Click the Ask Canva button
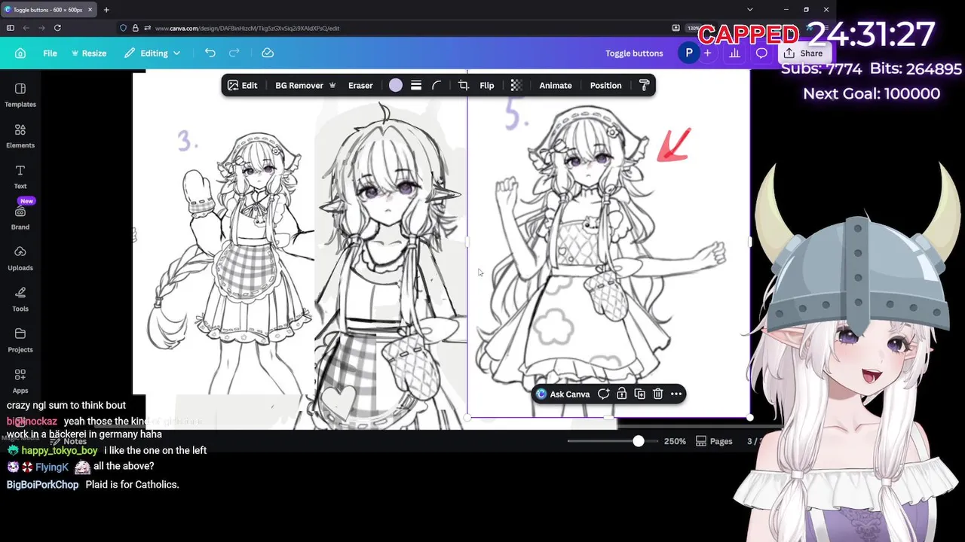This screenshot has height=542, width=965. (x=562, y=394)
